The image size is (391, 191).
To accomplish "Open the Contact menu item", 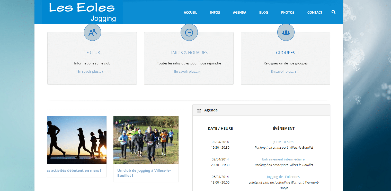I will [315, 12].
